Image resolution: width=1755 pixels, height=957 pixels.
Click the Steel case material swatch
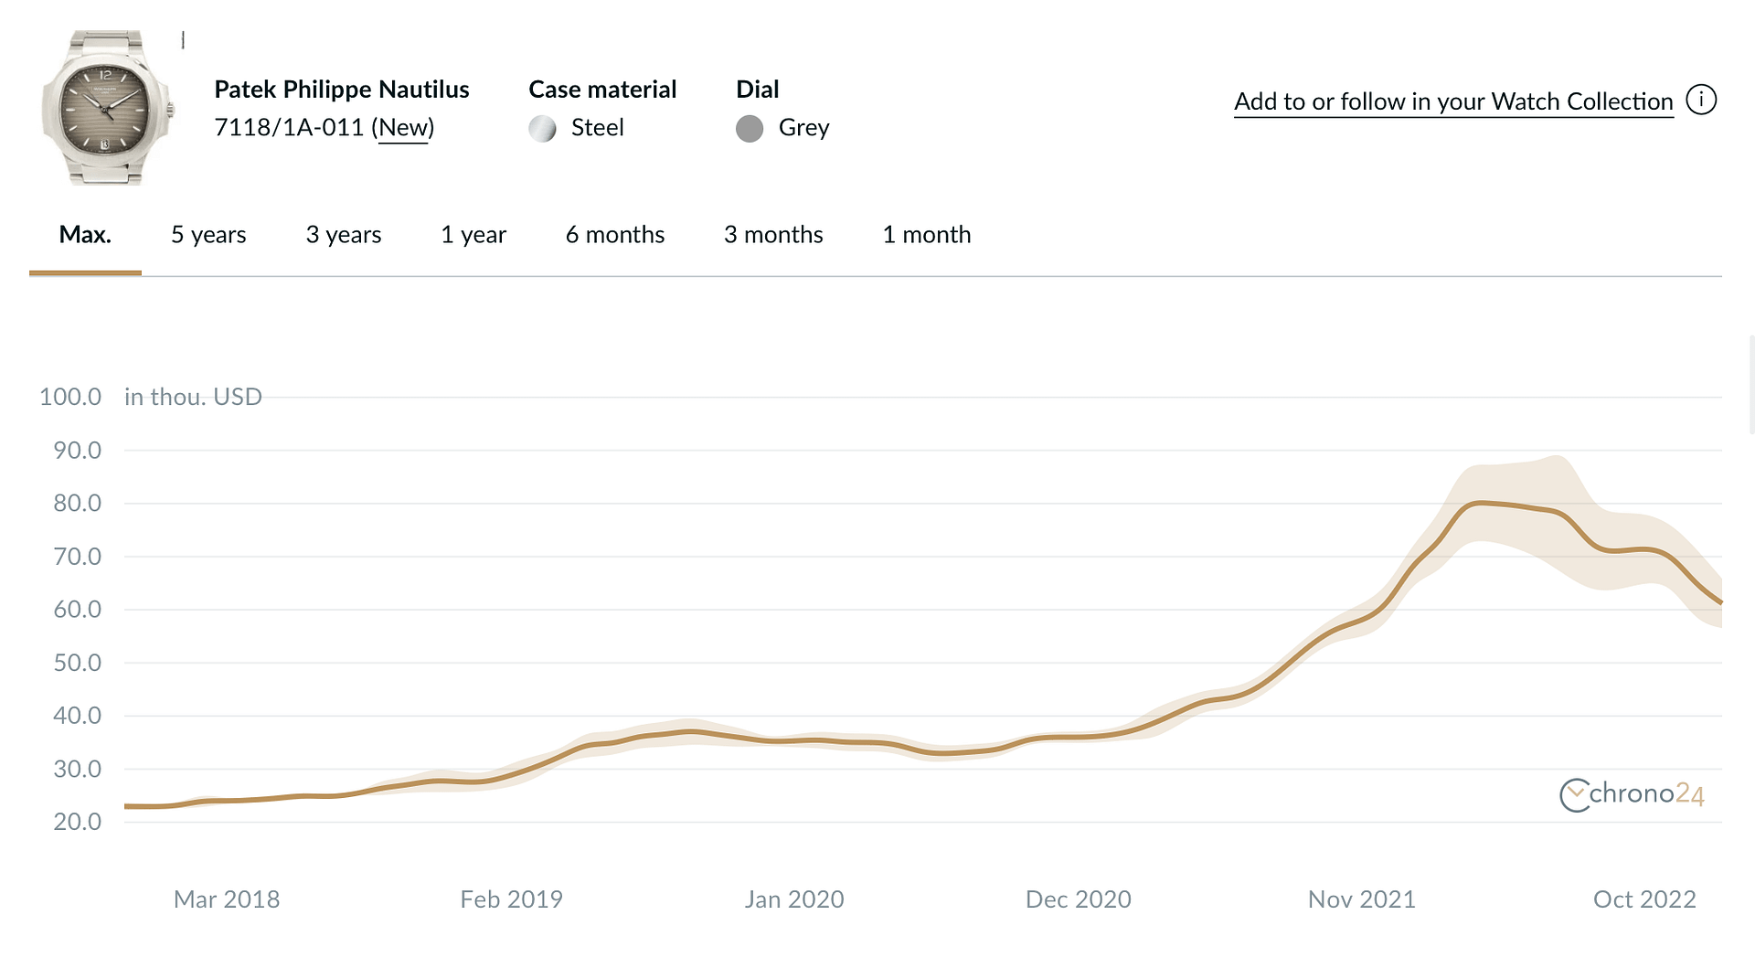(542, 129)
